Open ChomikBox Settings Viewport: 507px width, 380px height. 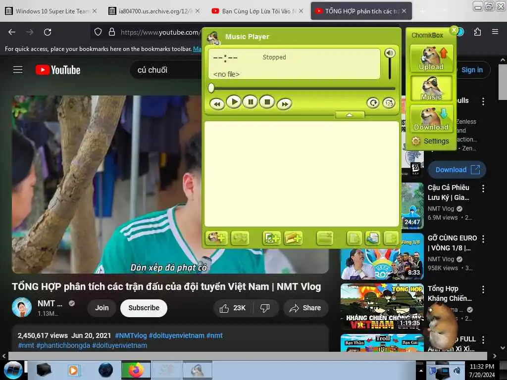(430, 141)
